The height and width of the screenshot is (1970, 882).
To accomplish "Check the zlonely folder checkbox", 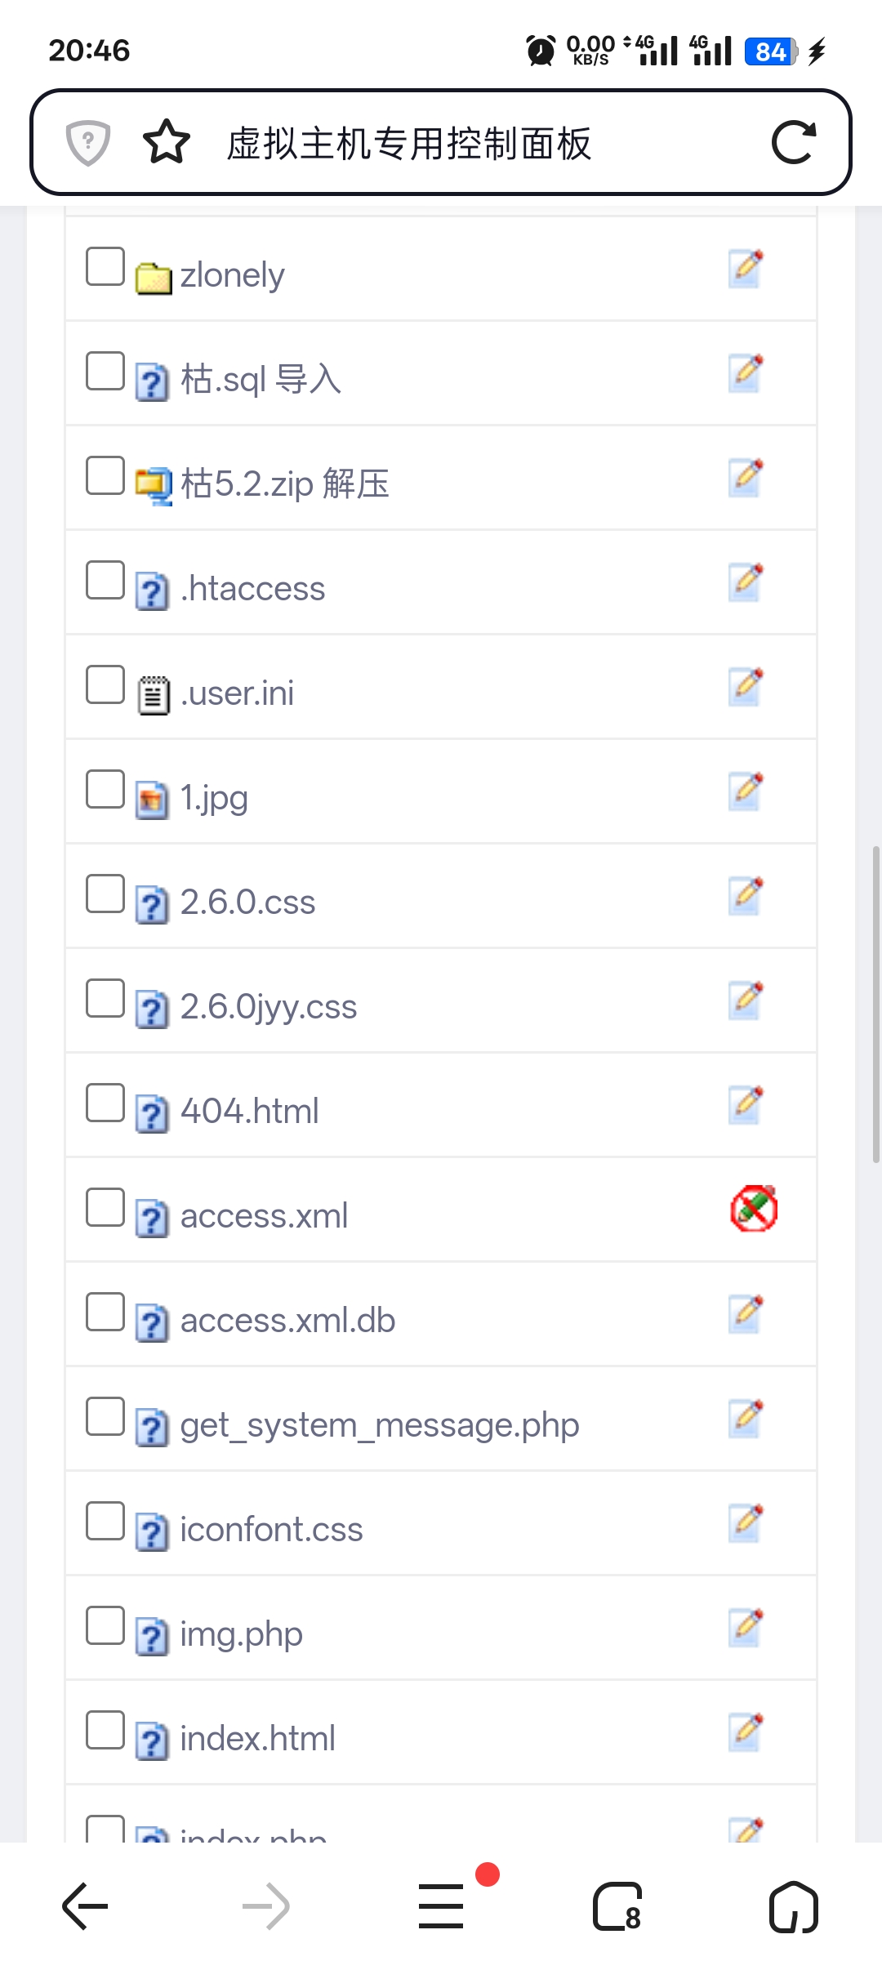I will point(105,266).
